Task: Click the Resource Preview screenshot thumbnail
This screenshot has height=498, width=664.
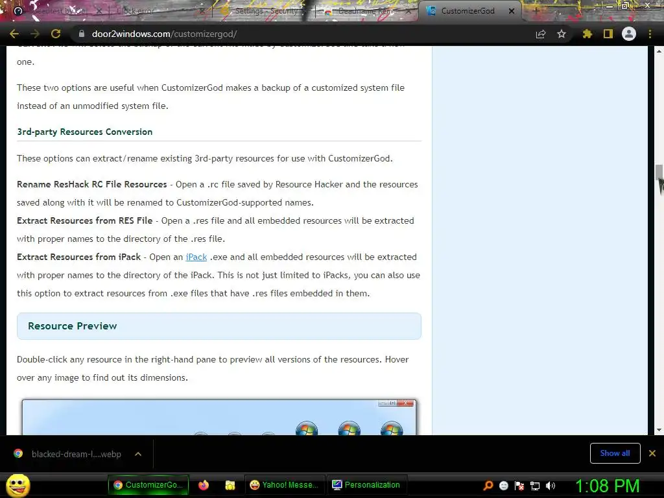Action: [219, 417]
